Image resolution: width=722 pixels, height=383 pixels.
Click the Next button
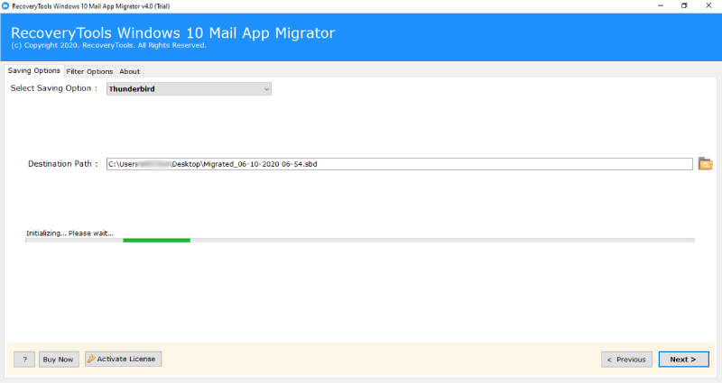tap(683, 359)
